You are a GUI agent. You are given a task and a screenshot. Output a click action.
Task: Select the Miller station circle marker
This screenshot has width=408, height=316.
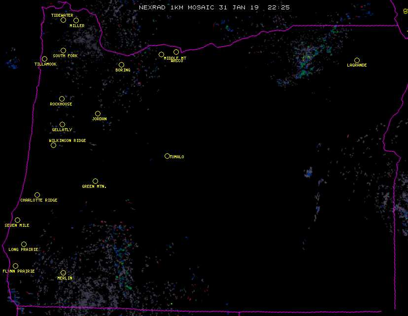coord(76,20)
